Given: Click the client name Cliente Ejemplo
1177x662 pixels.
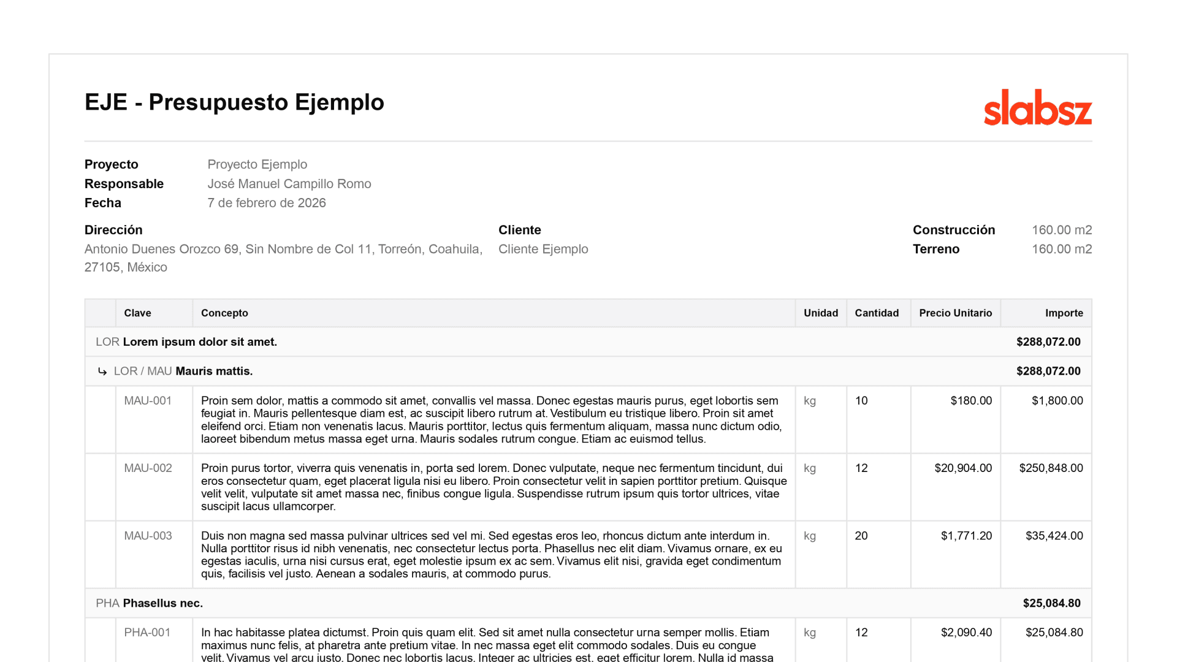Looking at the screenshot, I should 543,249.
